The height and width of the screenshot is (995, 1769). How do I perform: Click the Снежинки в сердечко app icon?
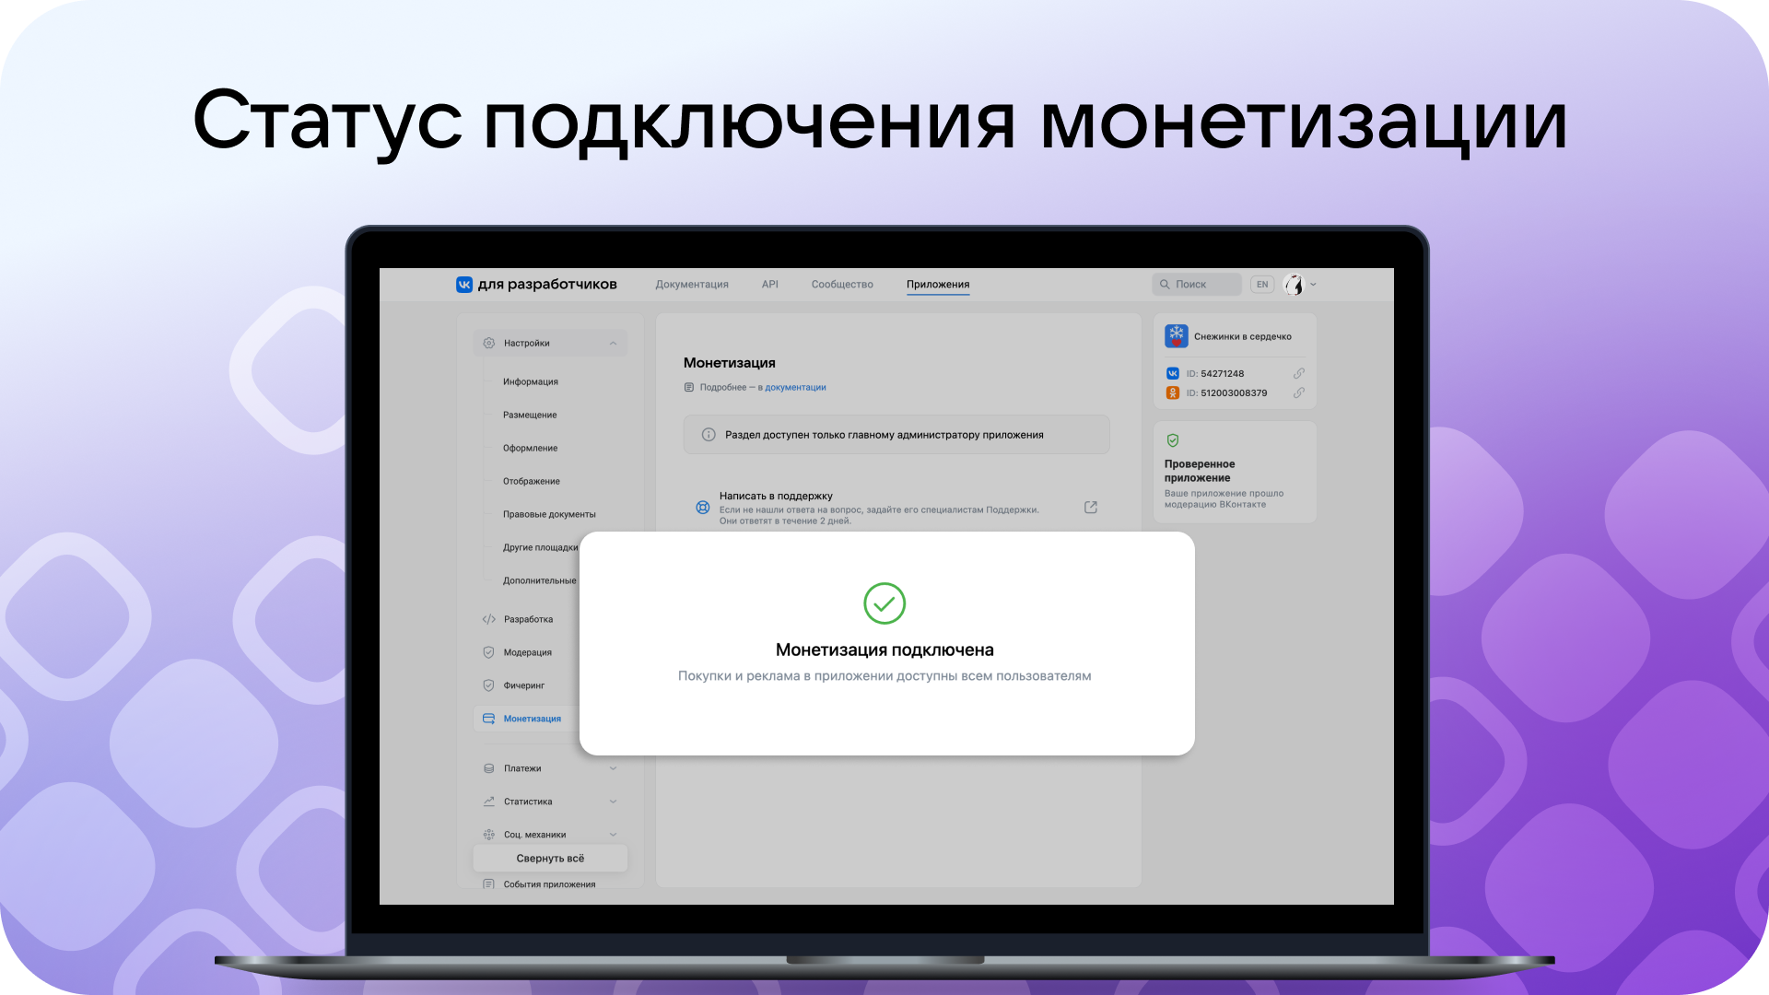1176,336
